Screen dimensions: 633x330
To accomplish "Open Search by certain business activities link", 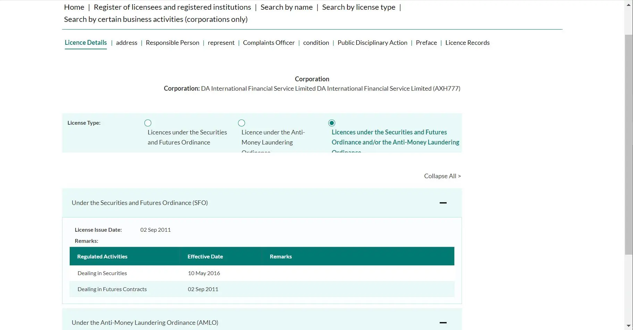I will 156,19.
